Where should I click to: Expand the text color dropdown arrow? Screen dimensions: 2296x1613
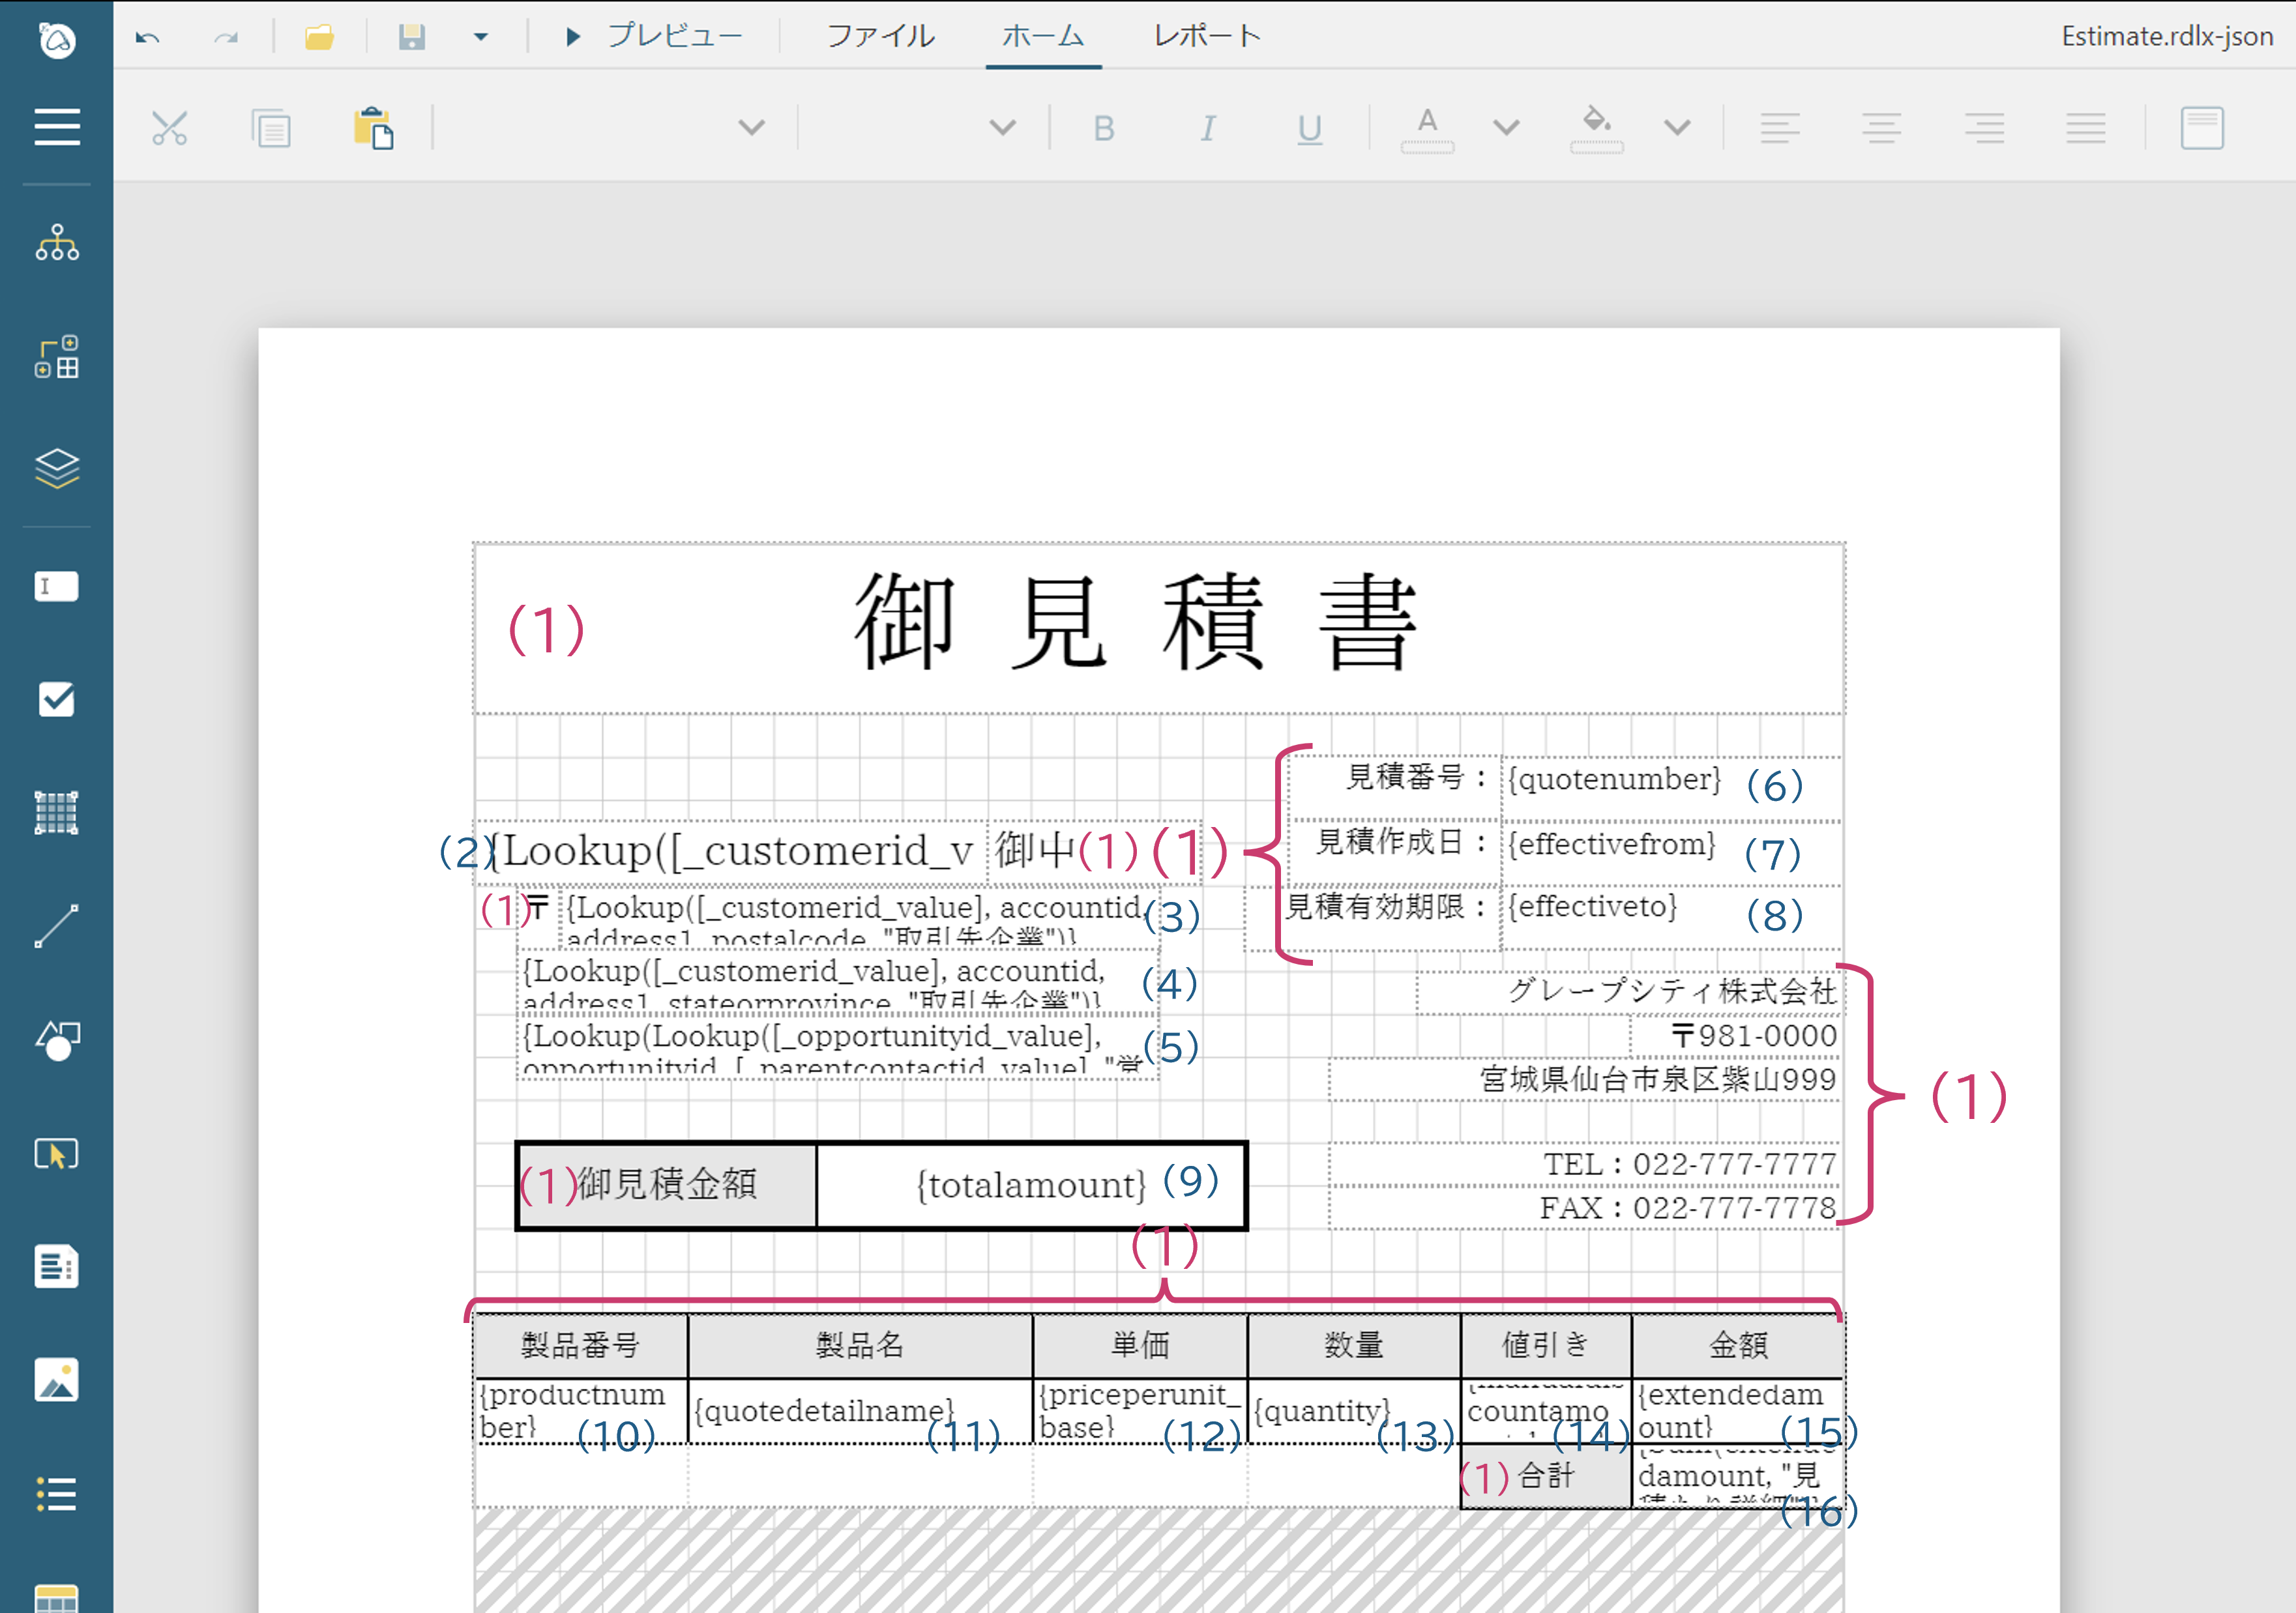pyautogui.click(x=1506, y=127)
